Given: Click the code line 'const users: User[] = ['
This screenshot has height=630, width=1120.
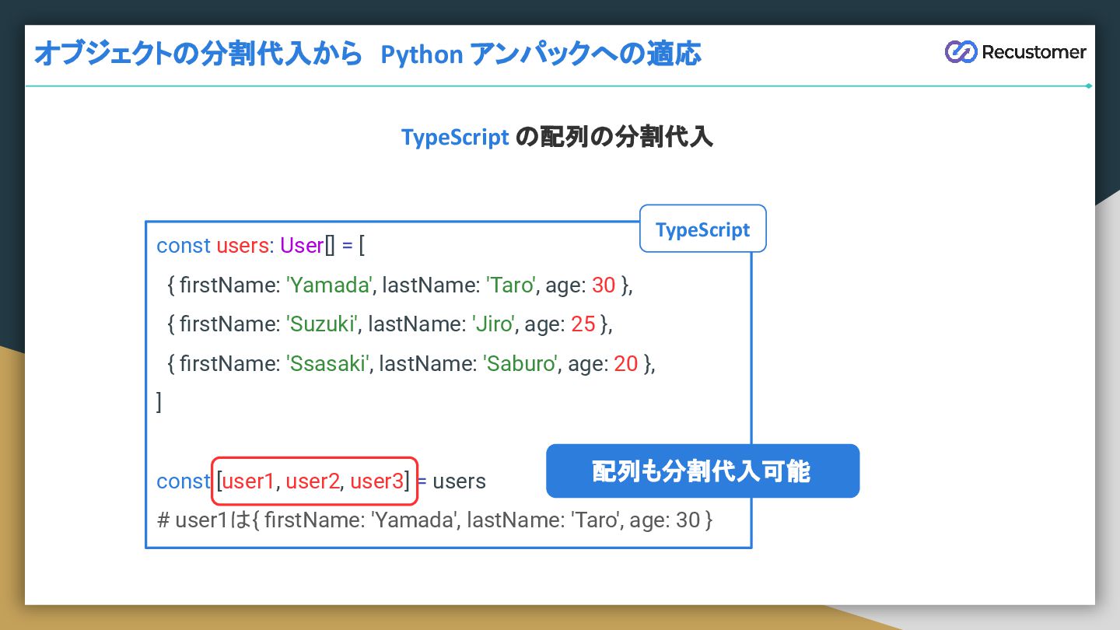Looking at the screenshot, I should [x=261, y=246].
